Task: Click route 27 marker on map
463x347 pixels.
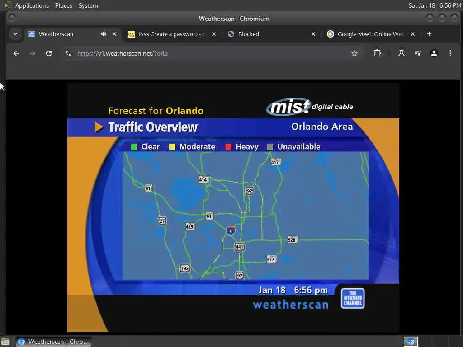Action: tap(162, 220)
